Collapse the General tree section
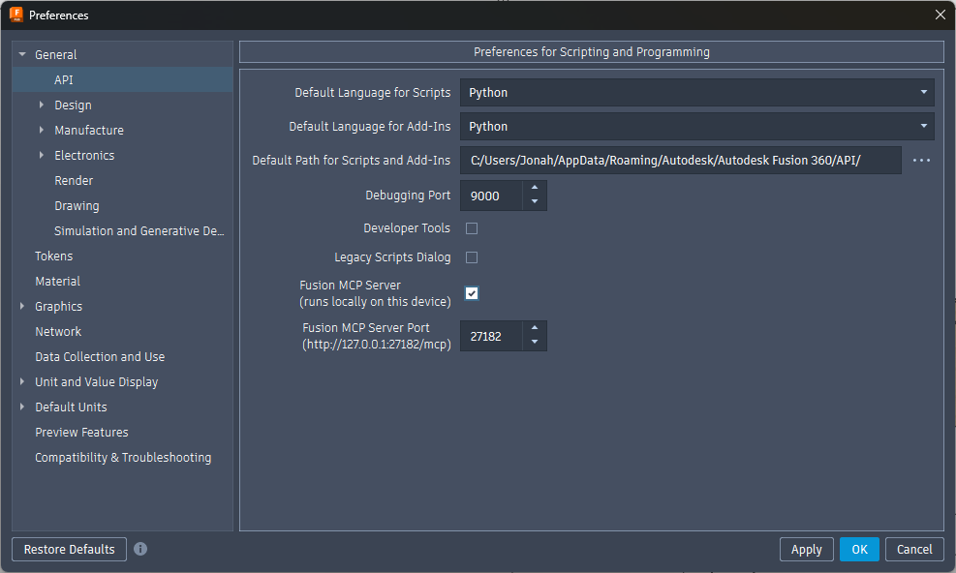The height and width of the screenshot is (573, 956). click(22, 54)
